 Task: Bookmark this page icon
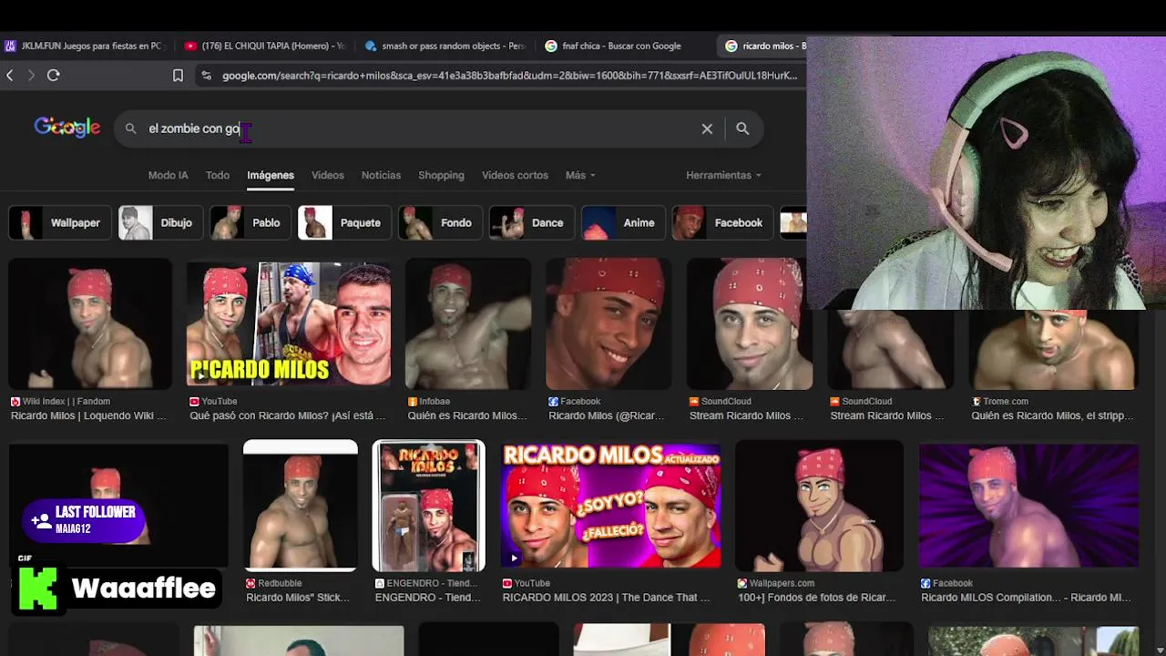pos(178,76)
